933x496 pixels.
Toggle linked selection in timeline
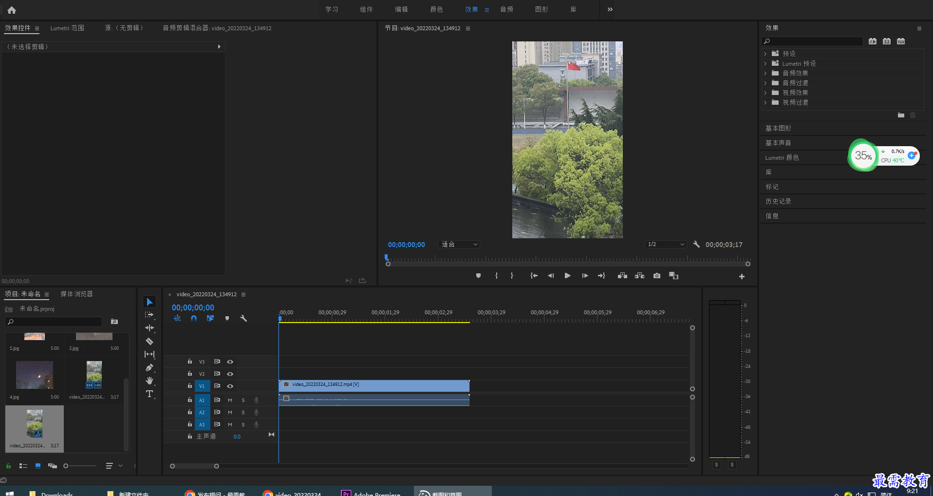pos(210,318)
